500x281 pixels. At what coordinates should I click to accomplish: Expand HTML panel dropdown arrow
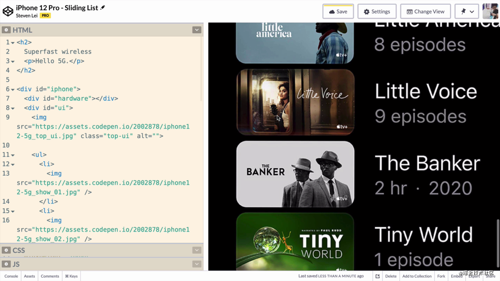197,30
